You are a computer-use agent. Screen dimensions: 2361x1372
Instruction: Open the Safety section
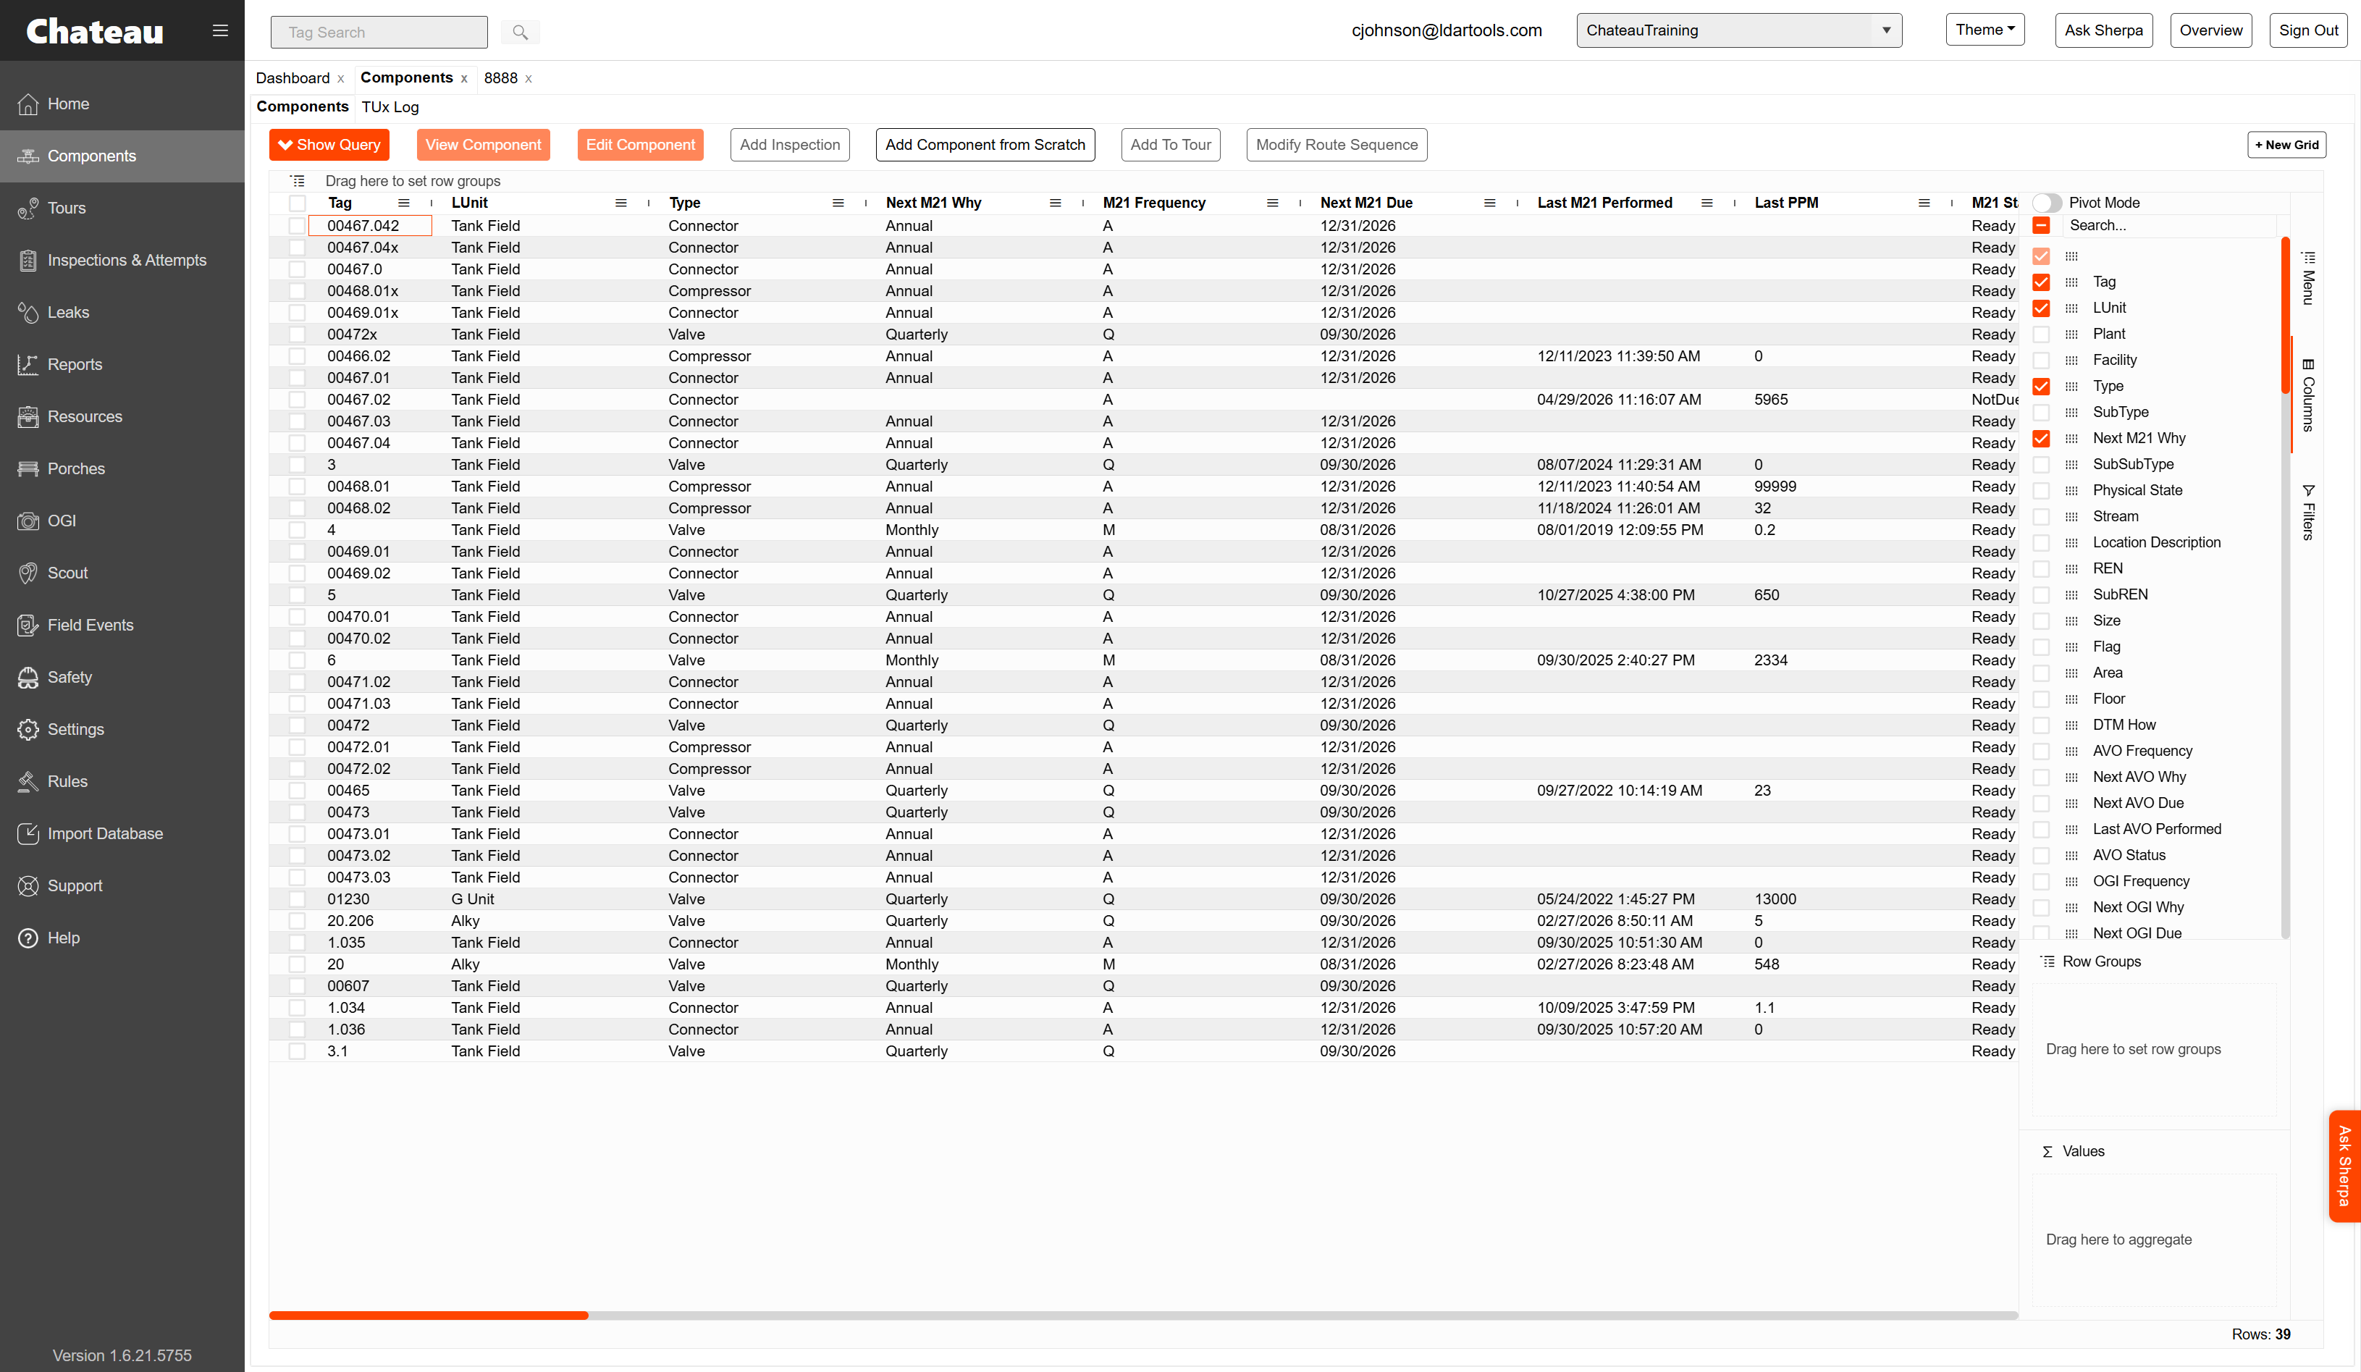click(122, 678)
